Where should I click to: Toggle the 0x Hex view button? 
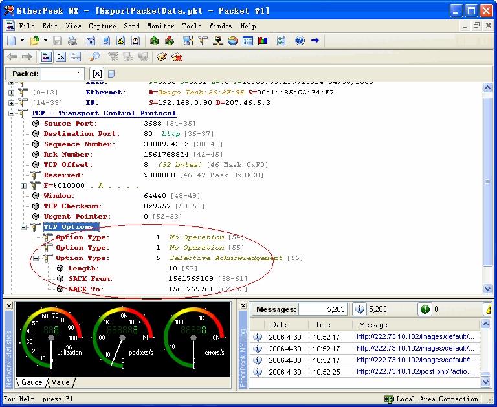pos(61,57)
